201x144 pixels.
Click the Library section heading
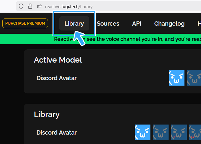tap(47, 114)
